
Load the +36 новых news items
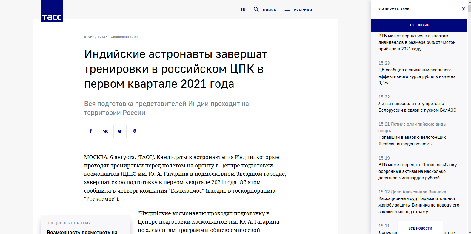419,25
